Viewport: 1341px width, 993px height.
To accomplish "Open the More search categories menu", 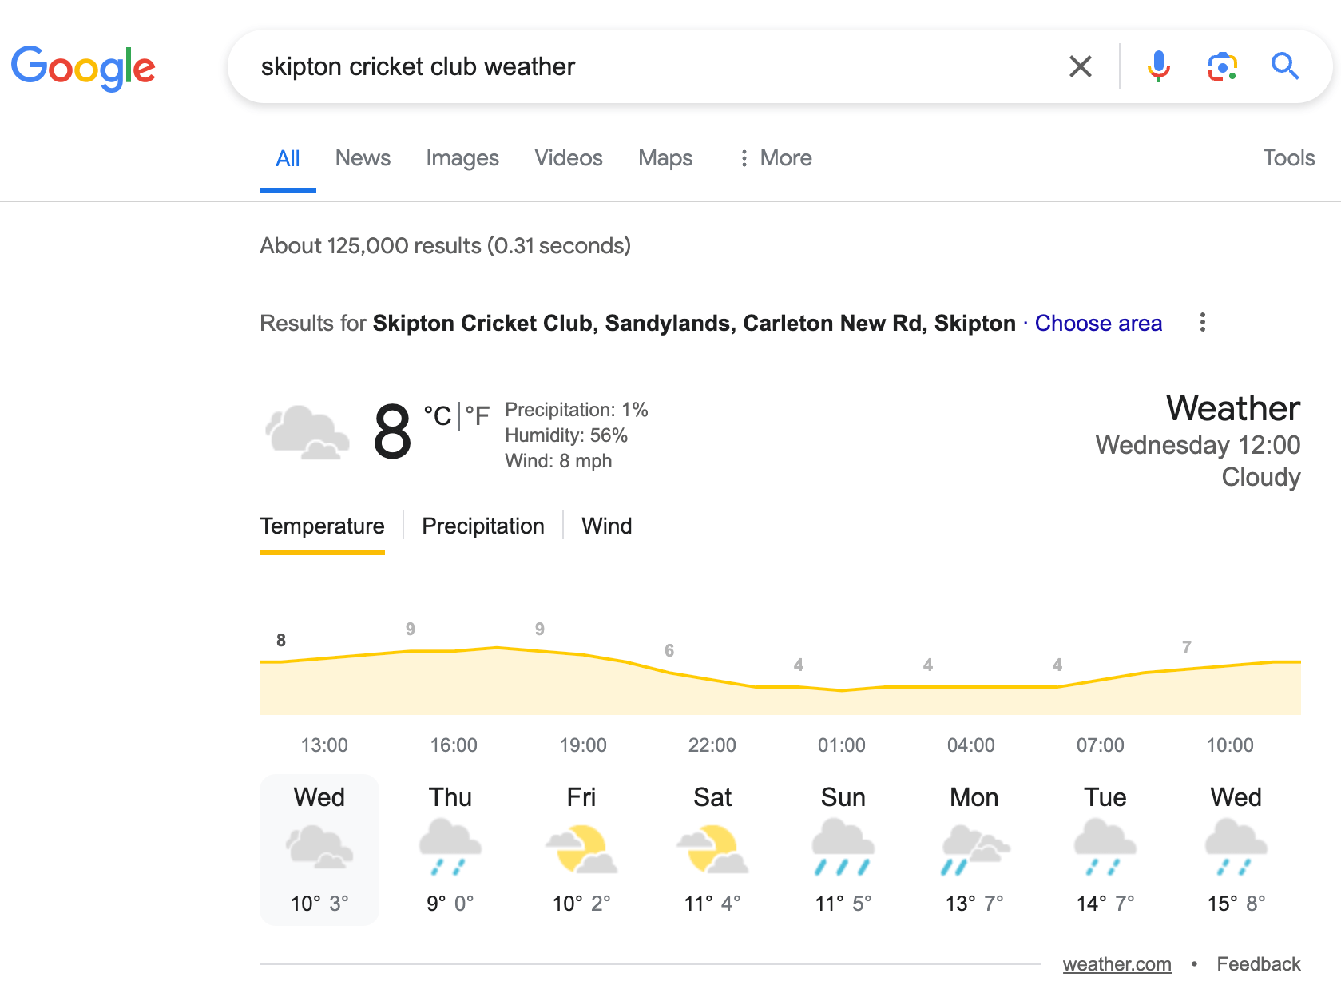I will pyautogui.click(x=773, y=158).
